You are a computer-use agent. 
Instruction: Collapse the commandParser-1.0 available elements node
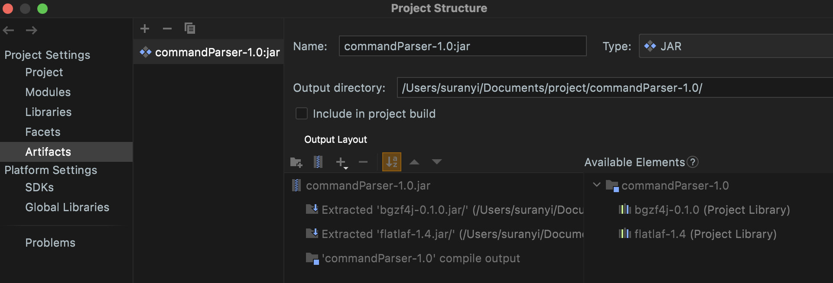click(x=597, y=185)
